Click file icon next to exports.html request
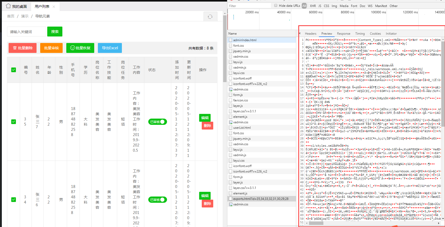 point(230,199)
